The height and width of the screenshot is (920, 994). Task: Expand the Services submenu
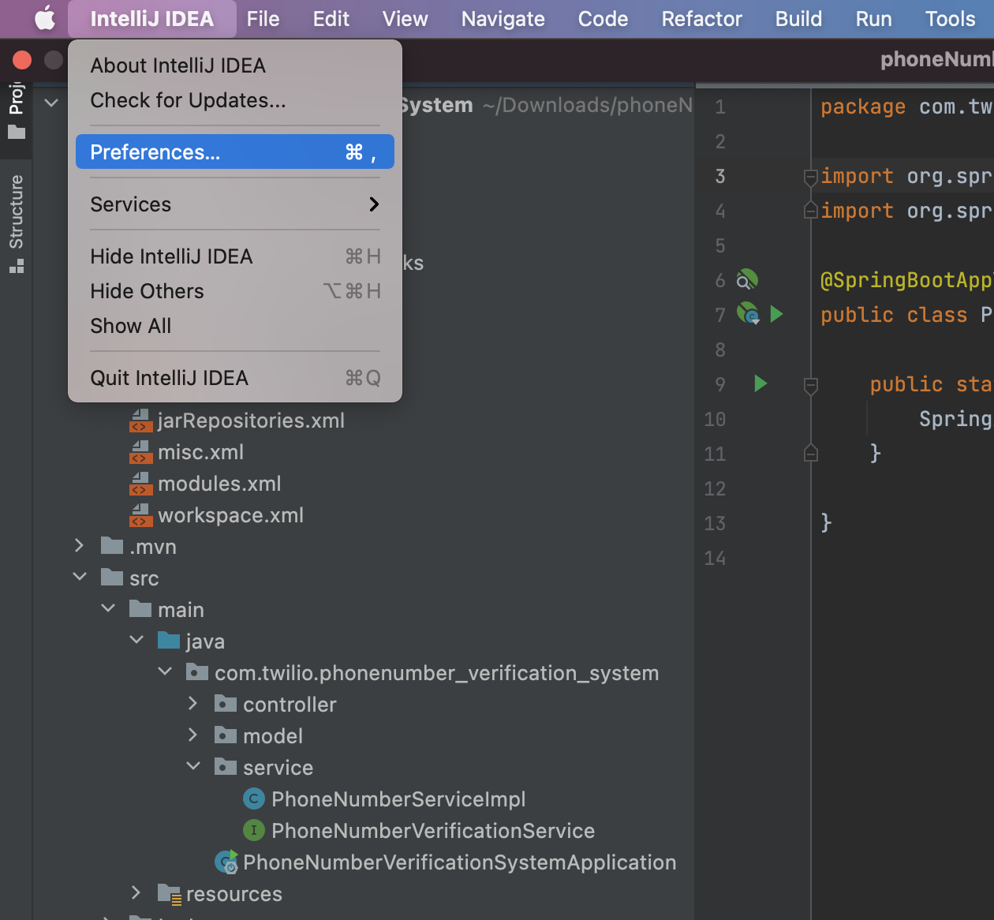point(235,204)
